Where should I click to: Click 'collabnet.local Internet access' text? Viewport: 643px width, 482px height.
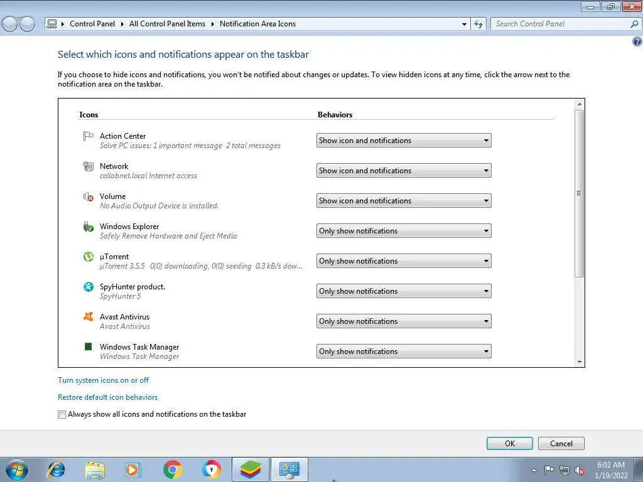(148, 176)
